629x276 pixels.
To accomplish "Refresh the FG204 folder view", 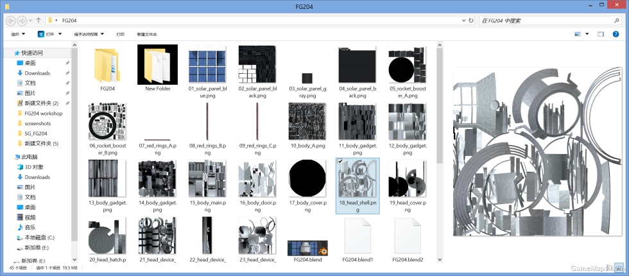I will (471, 21).
